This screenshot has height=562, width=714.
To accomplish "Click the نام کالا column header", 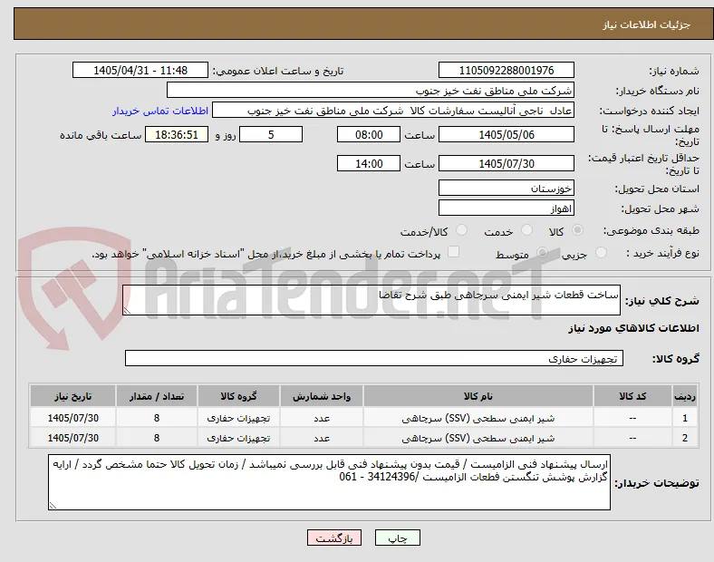I will (478, 396).
